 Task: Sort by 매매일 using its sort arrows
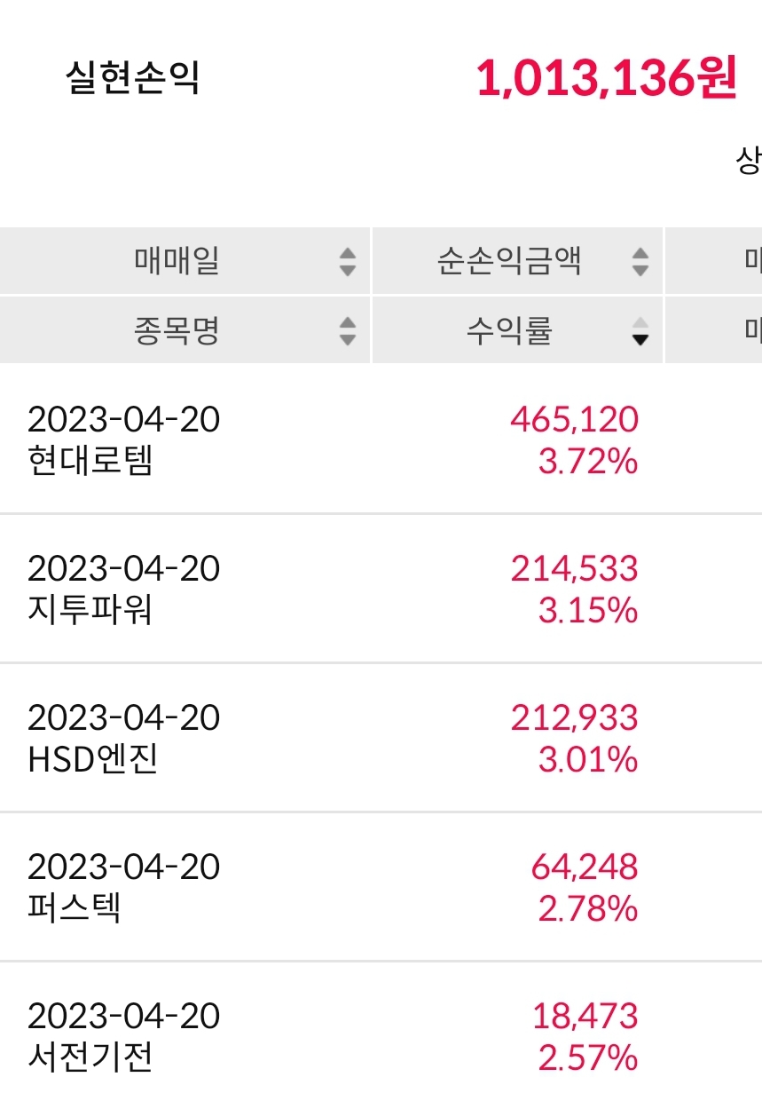348,261
